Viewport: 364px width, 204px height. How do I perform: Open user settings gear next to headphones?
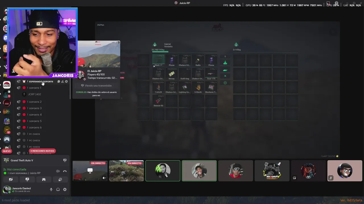pos(65,190)
